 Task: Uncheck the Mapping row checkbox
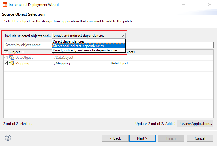[6, 63]
